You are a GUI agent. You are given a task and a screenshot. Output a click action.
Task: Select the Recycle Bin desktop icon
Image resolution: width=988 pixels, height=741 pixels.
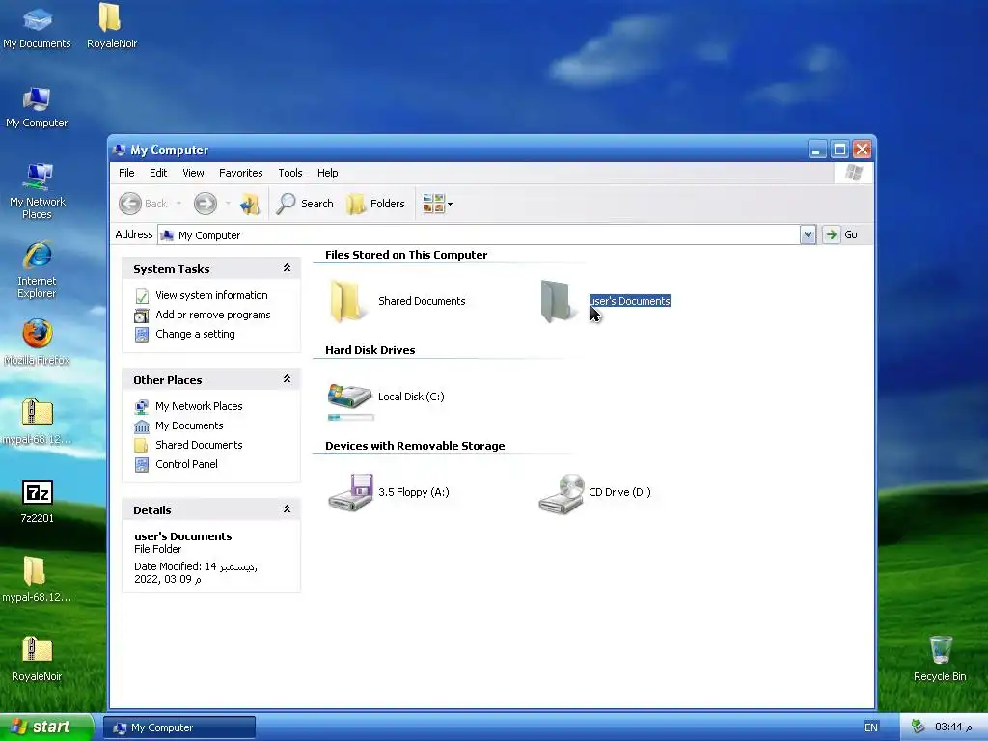click(940, 658)
